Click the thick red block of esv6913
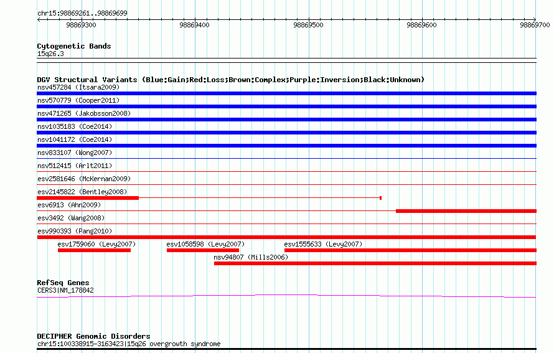554x353 pixels. (x=466, y=211)
